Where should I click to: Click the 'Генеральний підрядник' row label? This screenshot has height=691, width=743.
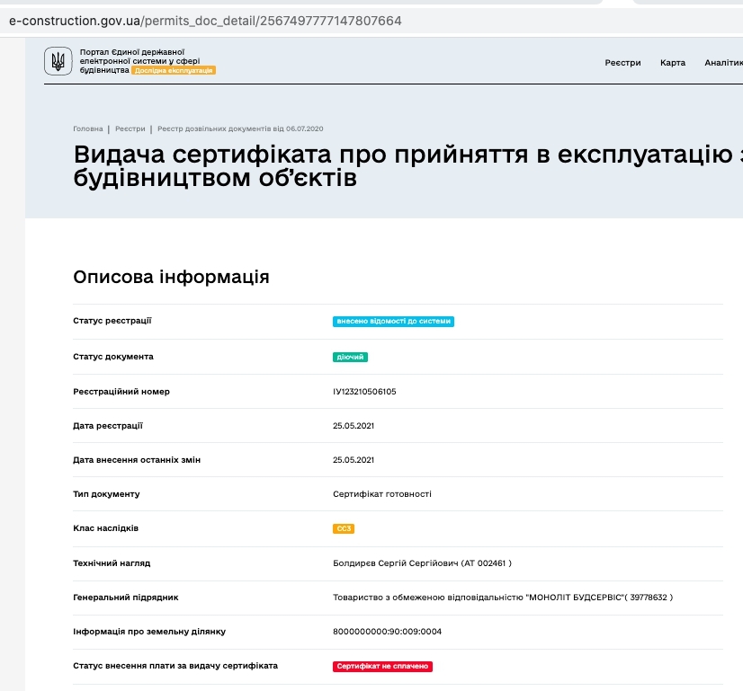coord(126,598)
